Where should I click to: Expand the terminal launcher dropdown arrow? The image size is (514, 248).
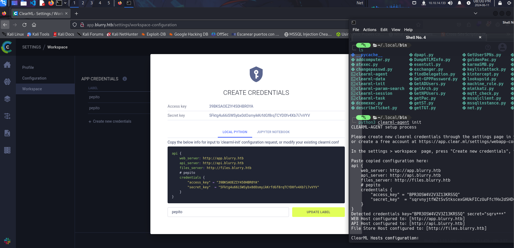pos(65,3)
